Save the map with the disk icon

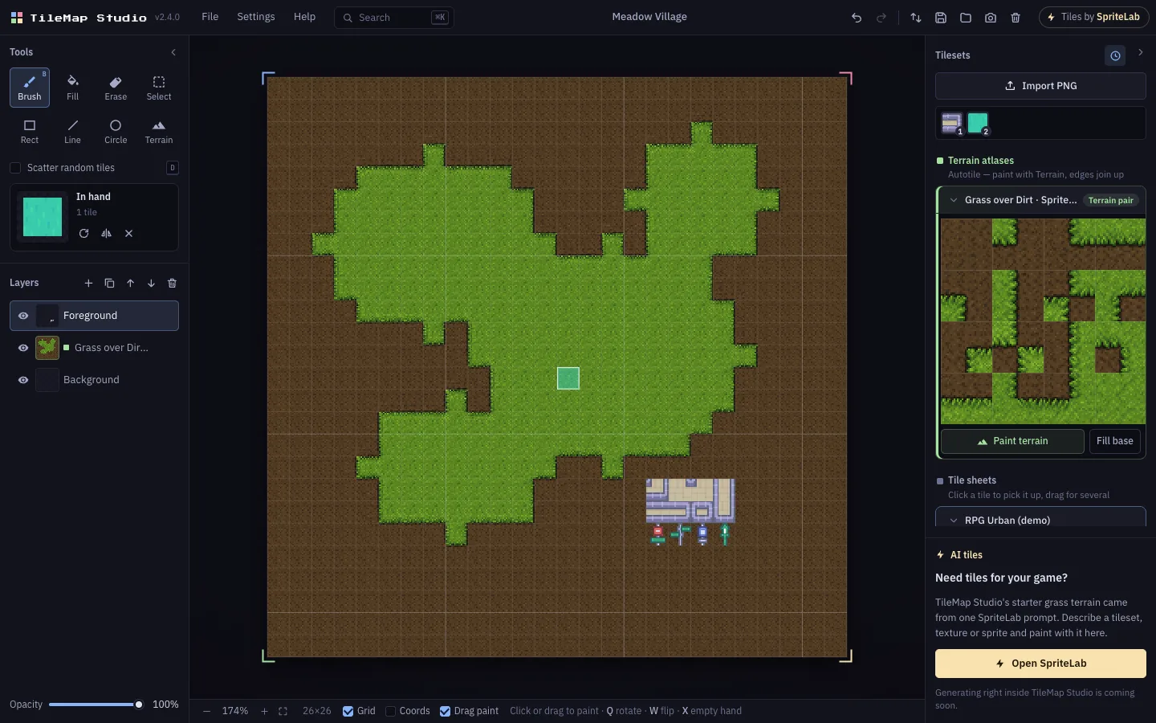pos(941,18)
